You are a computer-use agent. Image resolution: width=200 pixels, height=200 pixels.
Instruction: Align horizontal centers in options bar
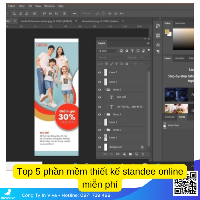(20, 13)
